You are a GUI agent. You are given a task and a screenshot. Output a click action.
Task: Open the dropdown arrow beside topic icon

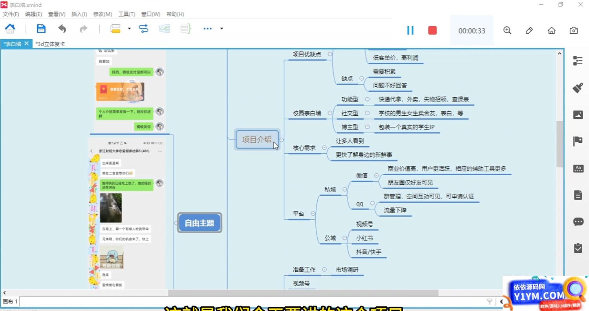click(129, 29)
